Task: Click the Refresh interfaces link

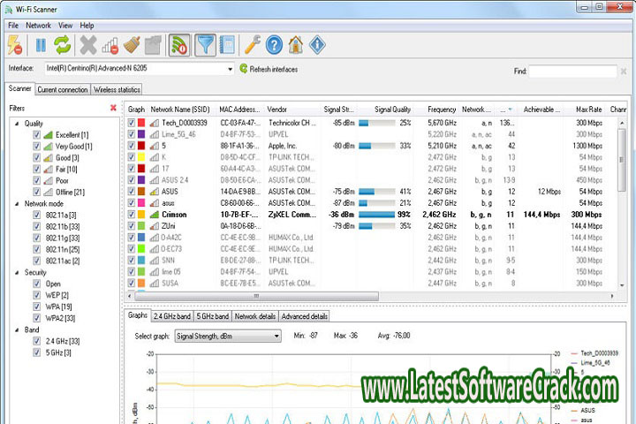Action: click(273, 70)
